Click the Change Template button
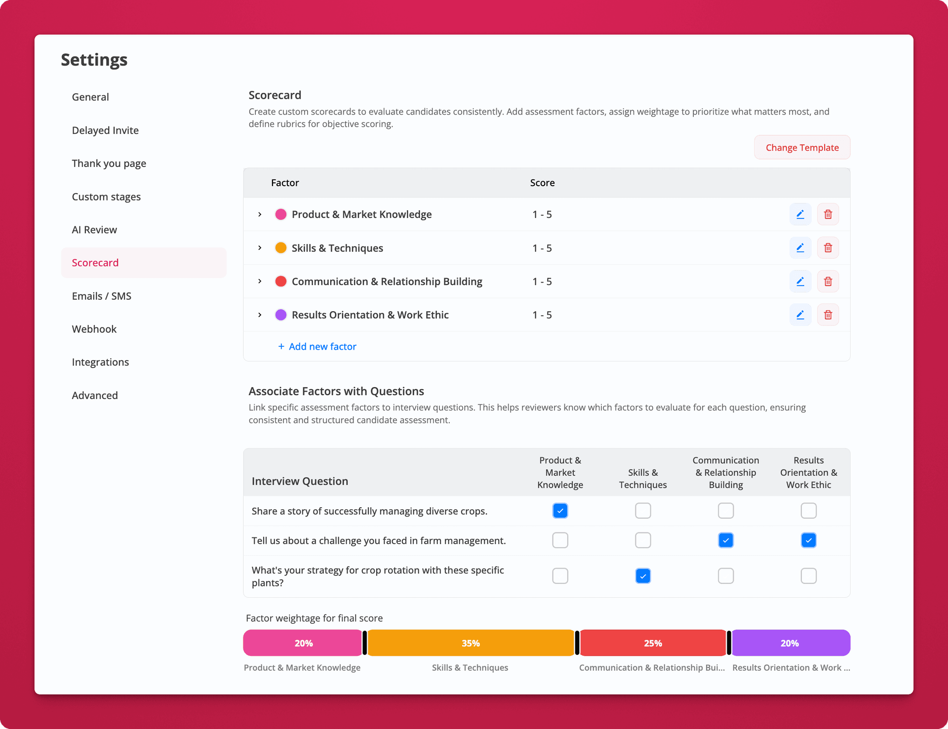This screenshot has height=729, width=948. tap(802, 147)
